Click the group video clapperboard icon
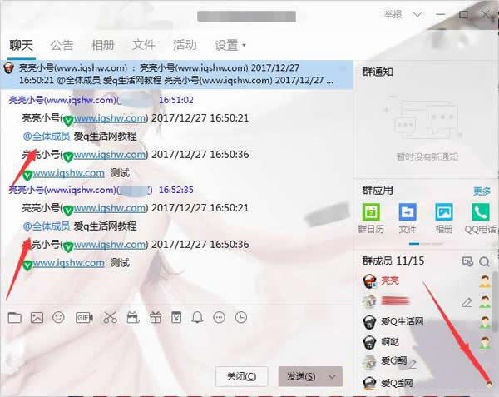This screenshot has width=499, height=397. coord(133,318)
